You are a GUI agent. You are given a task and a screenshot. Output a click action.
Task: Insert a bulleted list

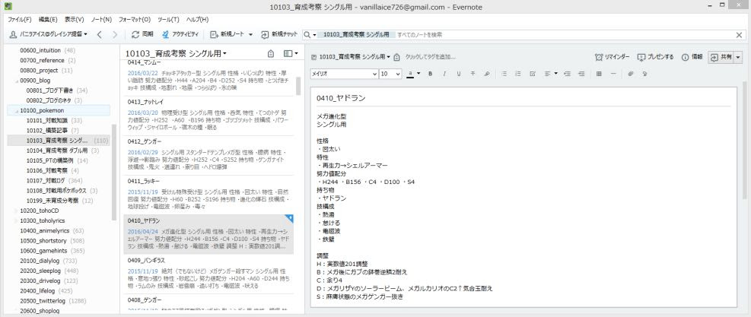[x=504, y=74]
